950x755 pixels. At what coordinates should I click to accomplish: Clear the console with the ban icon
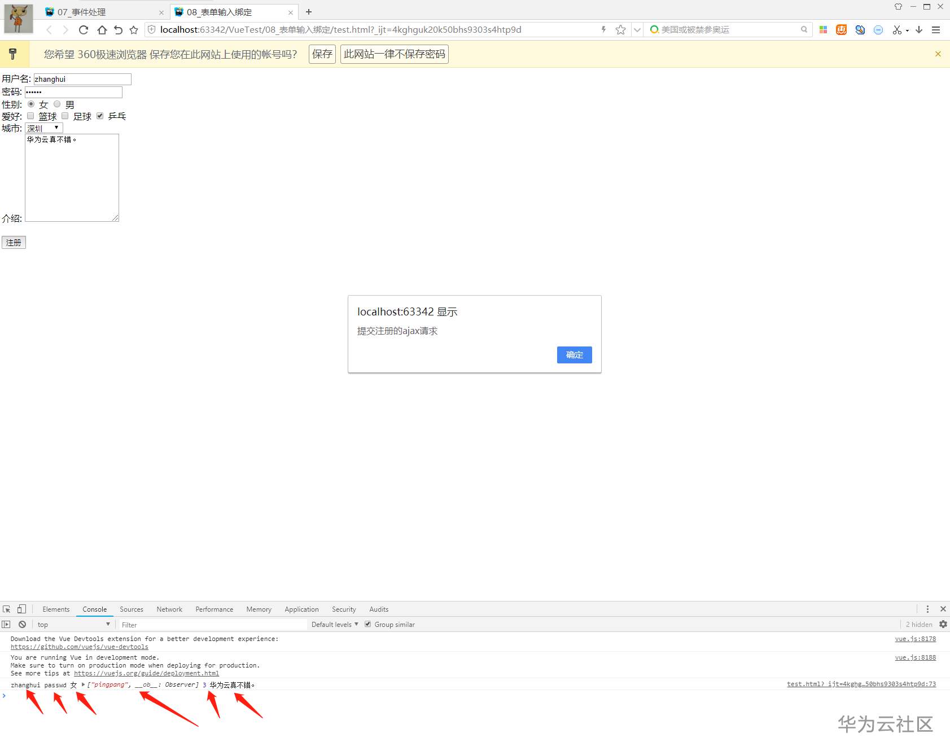[22, 625]
